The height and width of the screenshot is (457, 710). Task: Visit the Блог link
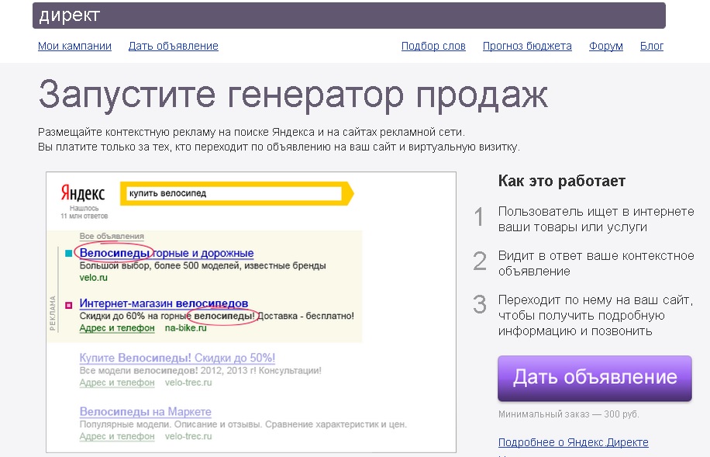652,46
